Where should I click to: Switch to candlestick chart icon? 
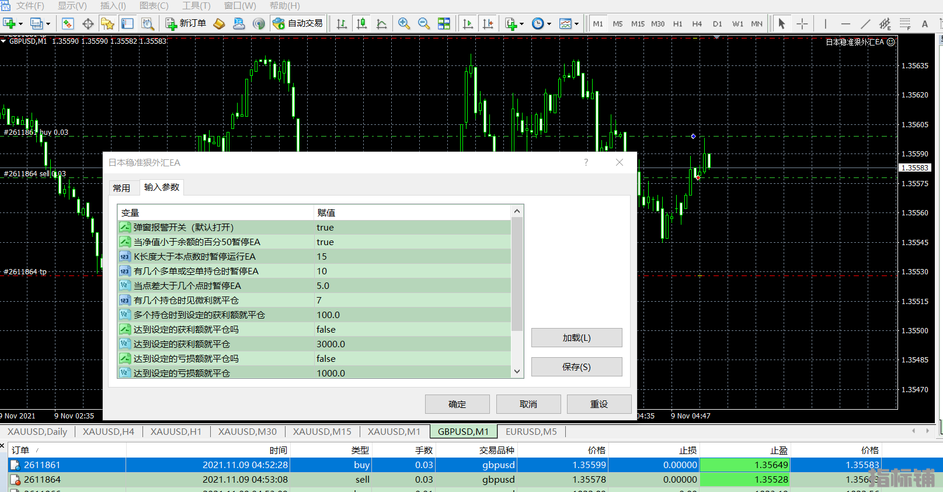tap(362, 23)
